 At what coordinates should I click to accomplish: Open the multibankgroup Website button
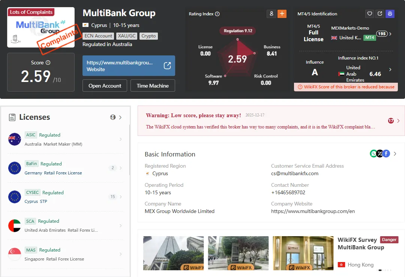pyautogui.click(x=129, y=66)
